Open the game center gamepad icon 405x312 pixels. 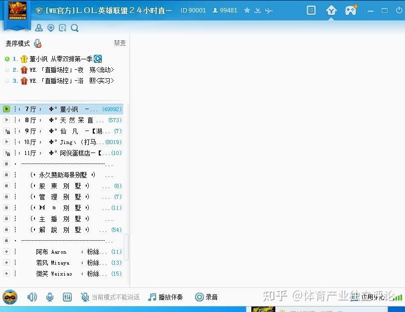[x=349, y=10]
